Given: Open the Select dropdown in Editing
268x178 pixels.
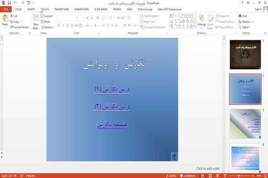Looking at the screenshot, I should click(244, 27).
